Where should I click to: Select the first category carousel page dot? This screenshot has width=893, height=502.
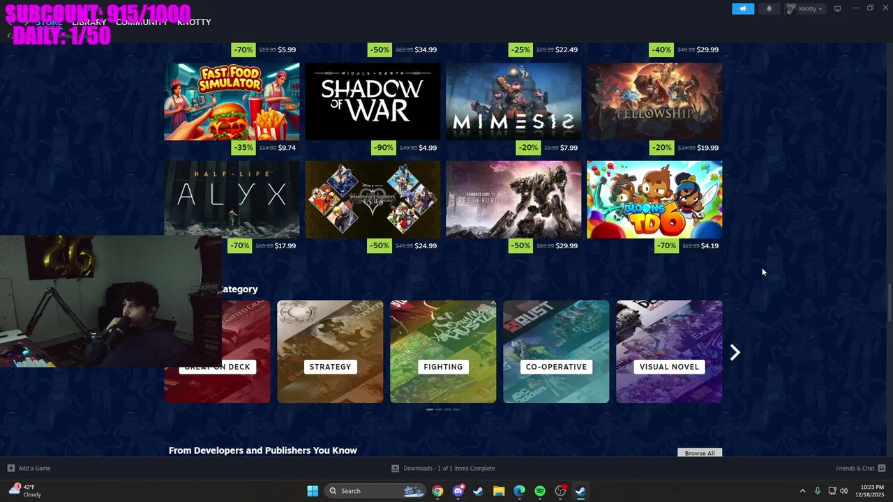(x=430, y=409)
